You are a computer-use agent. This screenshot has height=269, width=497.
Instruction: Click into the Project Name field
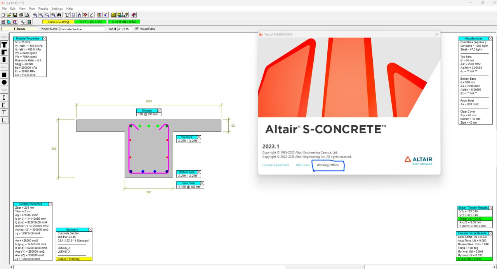tap(82, 29)
